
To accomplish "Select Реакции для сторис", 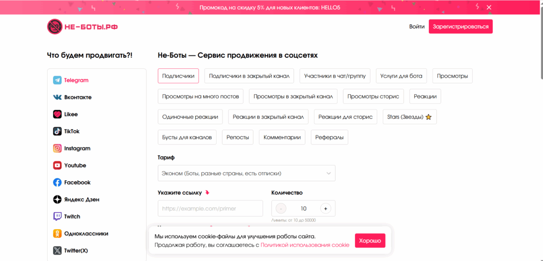I will [345, 117].
